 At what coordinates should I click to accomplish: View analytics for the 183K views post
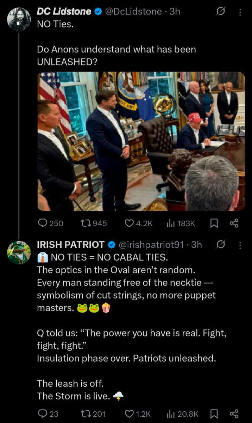pyautogui.click(x=171, y=223)
